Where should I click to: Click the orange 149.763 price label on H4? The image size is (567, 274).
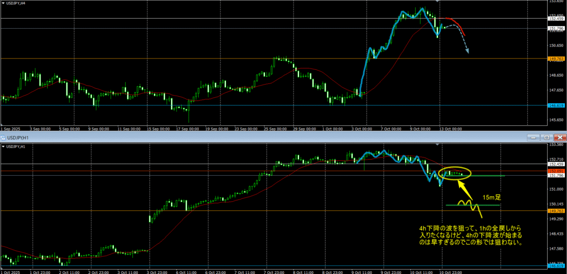[x=556, y=59]
